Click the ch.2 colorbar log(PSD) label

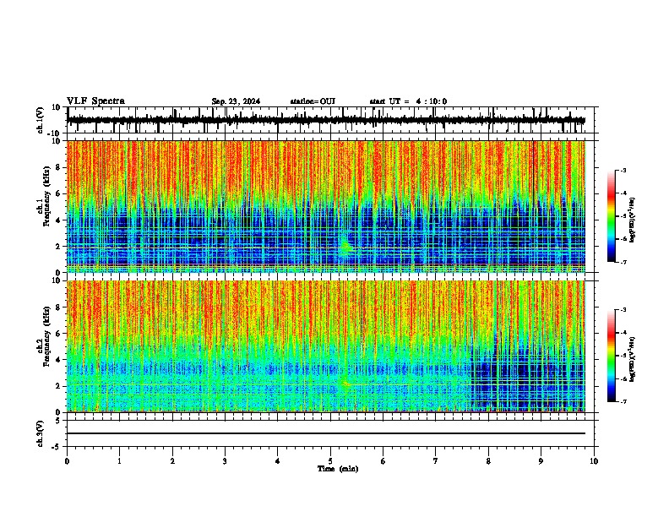(633, 360)
